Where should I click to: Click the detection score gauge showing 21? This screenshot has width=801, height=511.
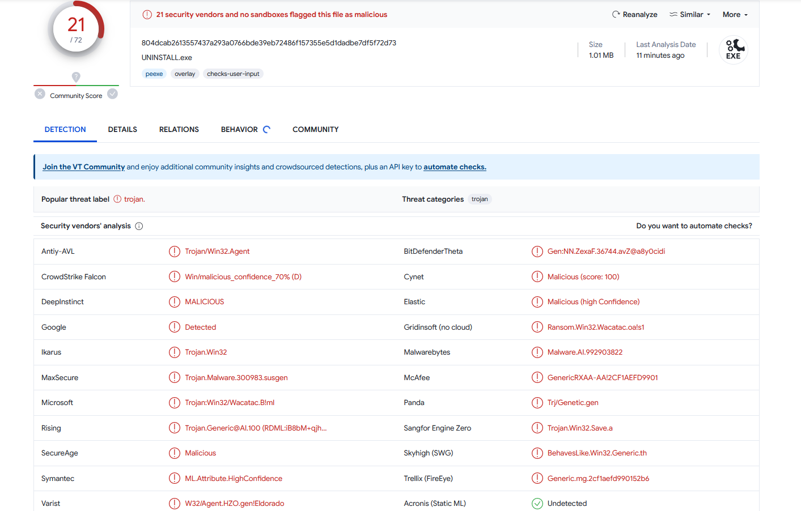click(x=76, y=29)
